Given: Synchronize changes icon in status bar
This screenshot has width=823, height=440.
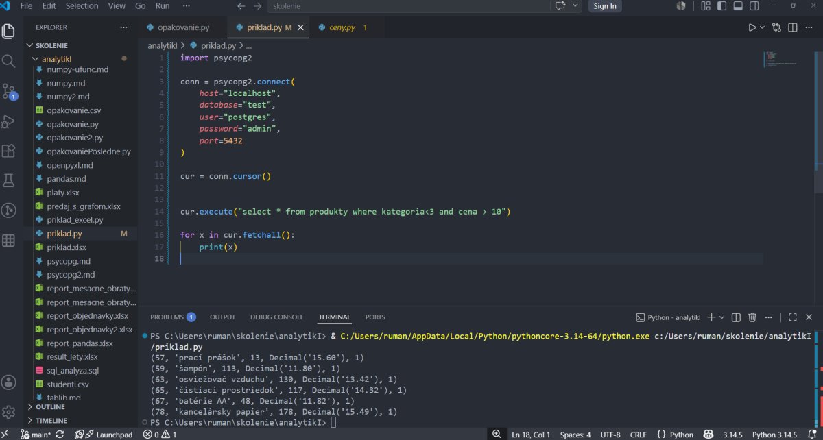Looking at the screenshot, I should point(60,435).
